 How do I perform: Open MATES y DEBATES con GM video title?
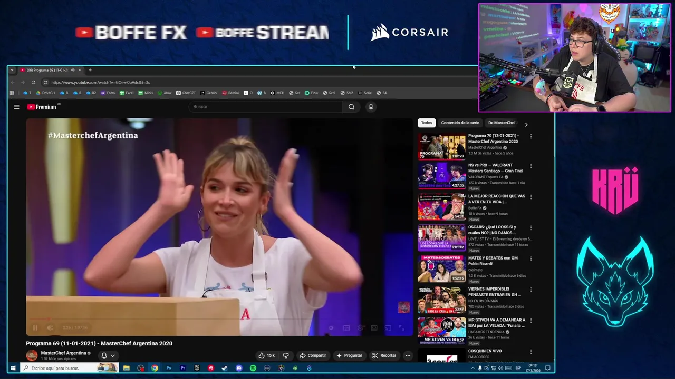[493, 261]
